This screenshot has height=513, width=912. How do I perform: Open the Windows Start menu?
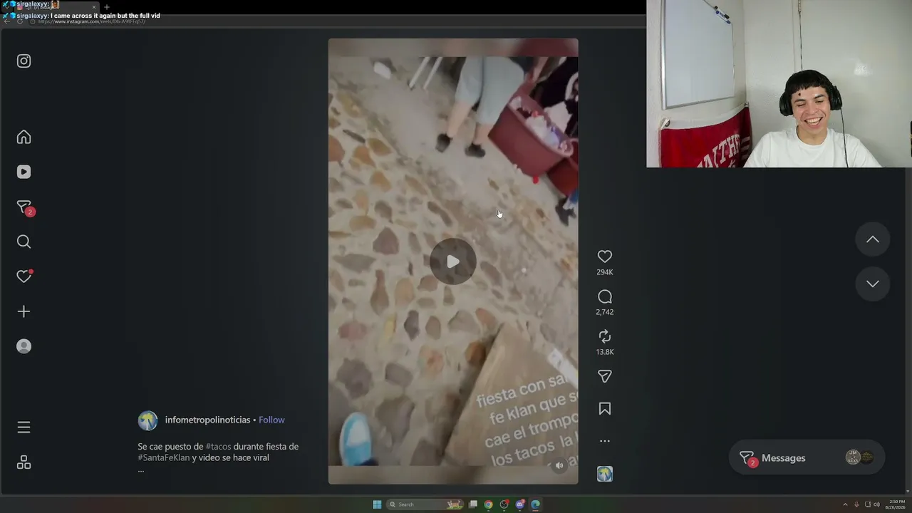coord(377,504)
